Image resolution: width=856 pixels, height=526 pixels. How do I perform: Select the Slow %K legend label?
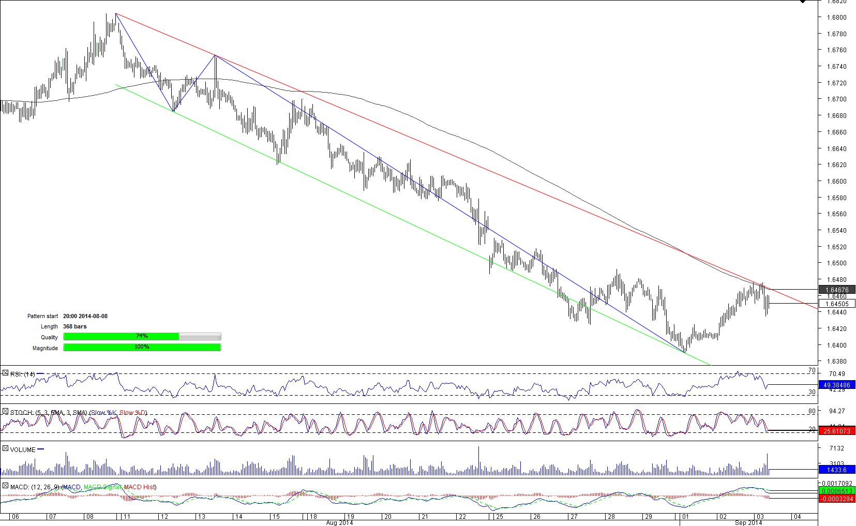tap(104, 412)
